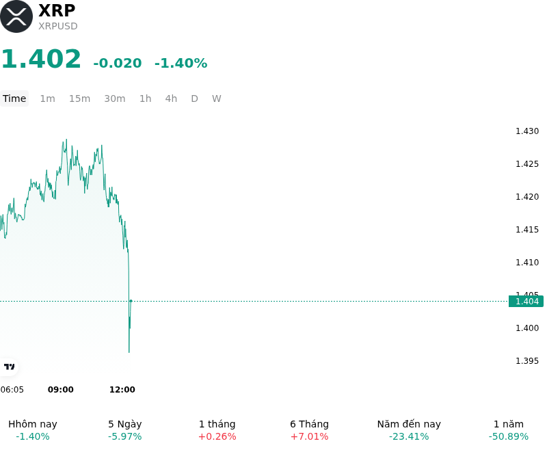Switch to the 1m interval

coord(47,98)
